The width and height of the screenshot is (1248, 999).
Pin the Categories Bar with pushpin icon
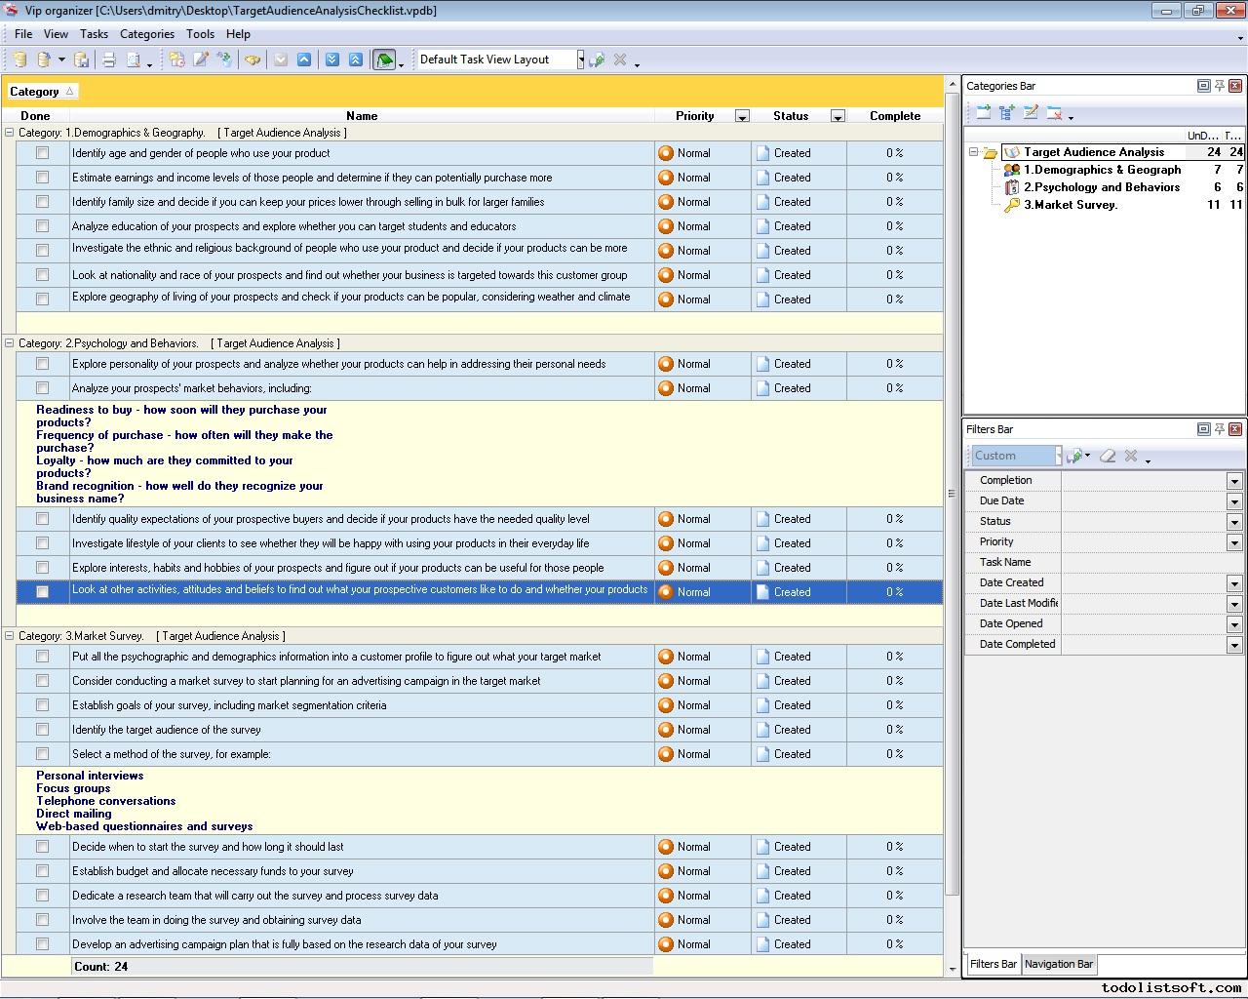click(1219, 86)
